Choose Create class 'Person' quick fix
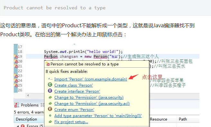 (x=74, y=85)
